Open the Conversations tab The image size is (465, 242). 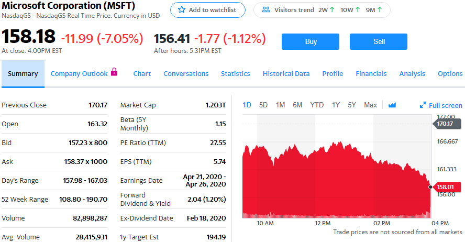click(x=186, y=74)
